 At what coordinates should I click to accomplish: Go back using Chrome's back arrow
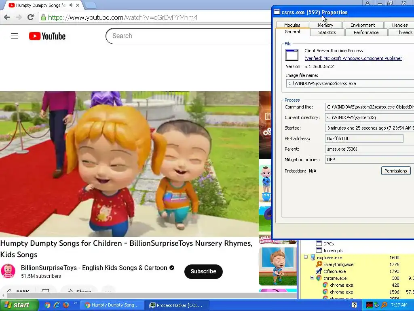[7, 17]
